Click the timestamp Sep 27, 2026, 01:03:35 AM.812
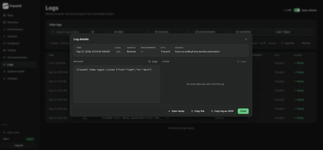This screenshot has width=323, height=150. 93,52
